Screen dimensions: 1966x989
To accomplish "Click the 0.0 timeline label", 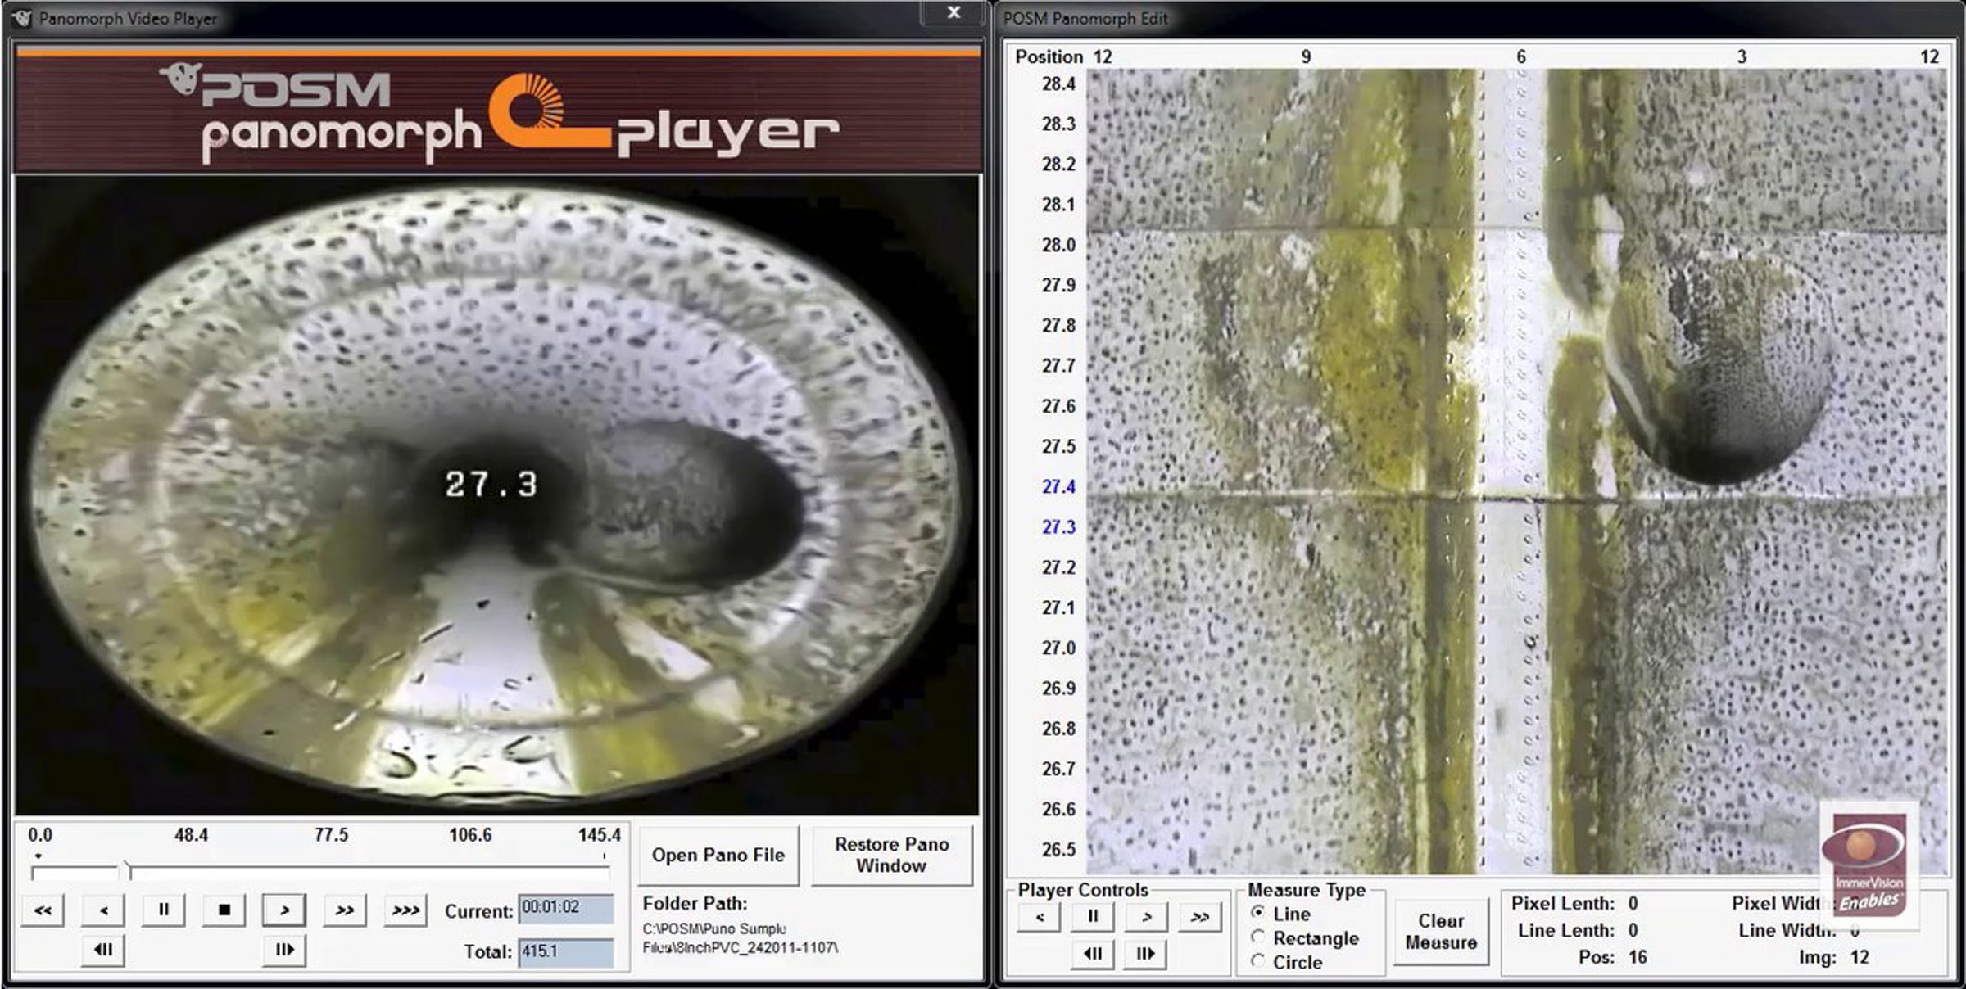I will (40, 836).
